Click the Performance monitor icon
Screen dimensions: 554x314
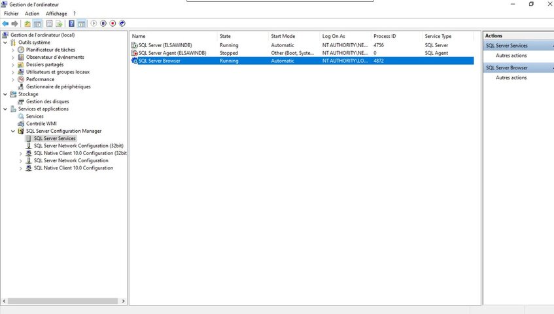[21, 79]
